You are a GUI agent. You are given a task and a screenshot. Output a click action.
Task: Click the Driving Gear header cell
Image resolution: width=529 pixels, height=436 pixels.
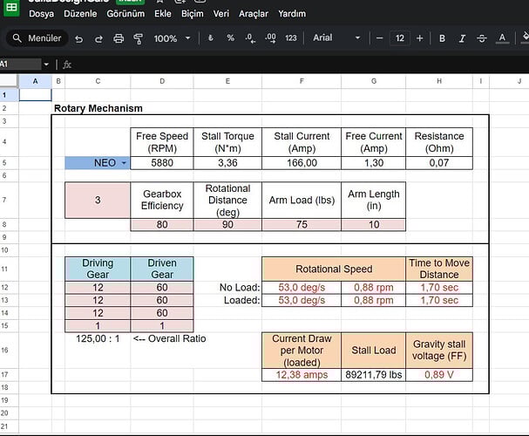pos(98,269)
